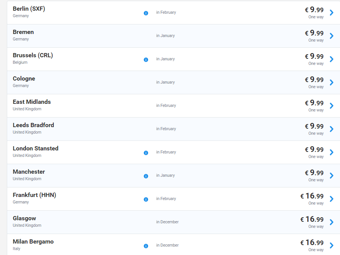This screenshot has height=255, width=340.
Task: Click "in February" on the East Midlands row
Action: click(166, 105)
